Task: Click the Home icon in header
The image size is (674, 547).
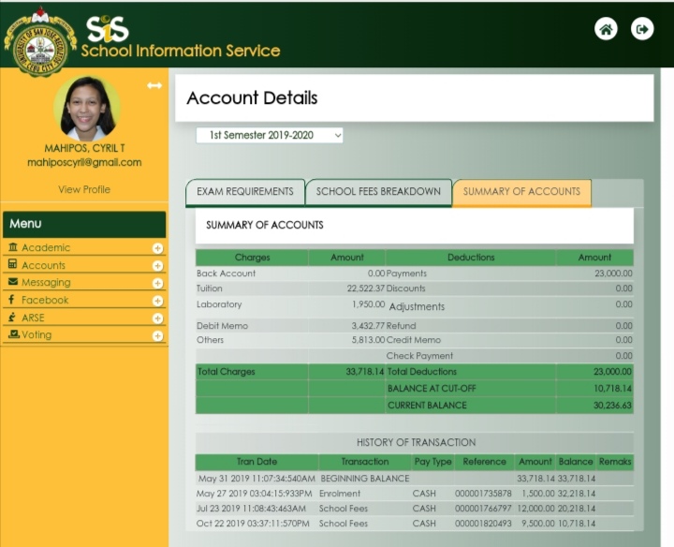Action: click(x=606, y=29)
